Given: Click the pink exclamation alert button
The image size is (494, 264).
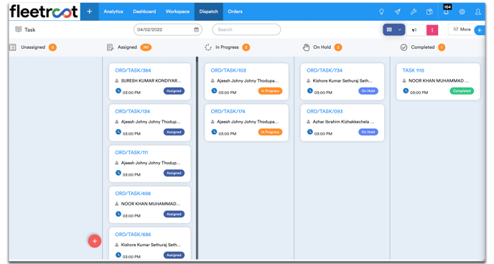Looking at the screenshot, I should pyautogui.click(x=432, y=30).
